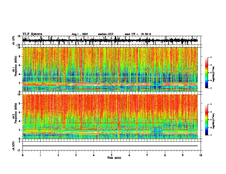This screenshot has width=226, height=174.
Task: Click the "8" kHz tick on ch.1 spectrogram
Action: 20,56
